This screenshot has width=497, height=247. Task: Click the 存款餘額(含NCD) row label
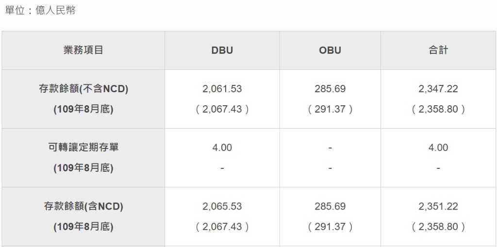[83, 206]
